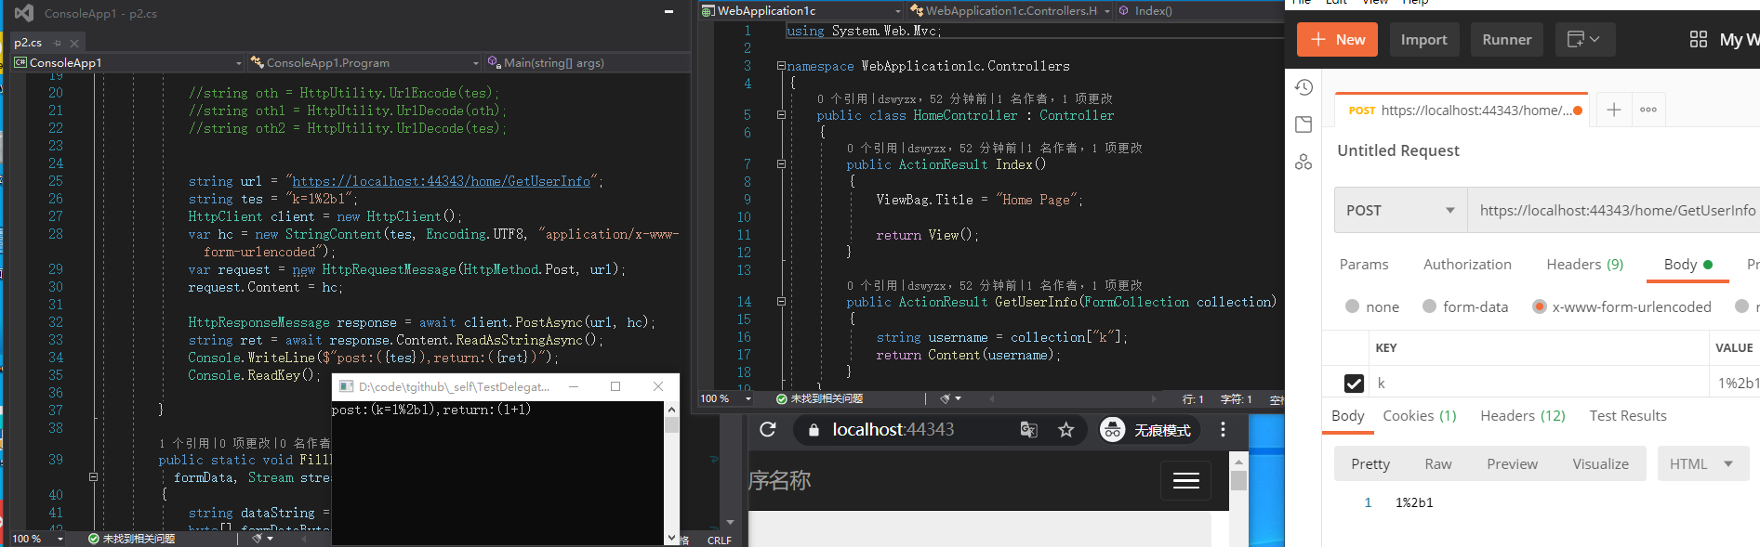Click the web page vertical scrollbar thumb
The image size is (1760, 547).
(1238, 480)
